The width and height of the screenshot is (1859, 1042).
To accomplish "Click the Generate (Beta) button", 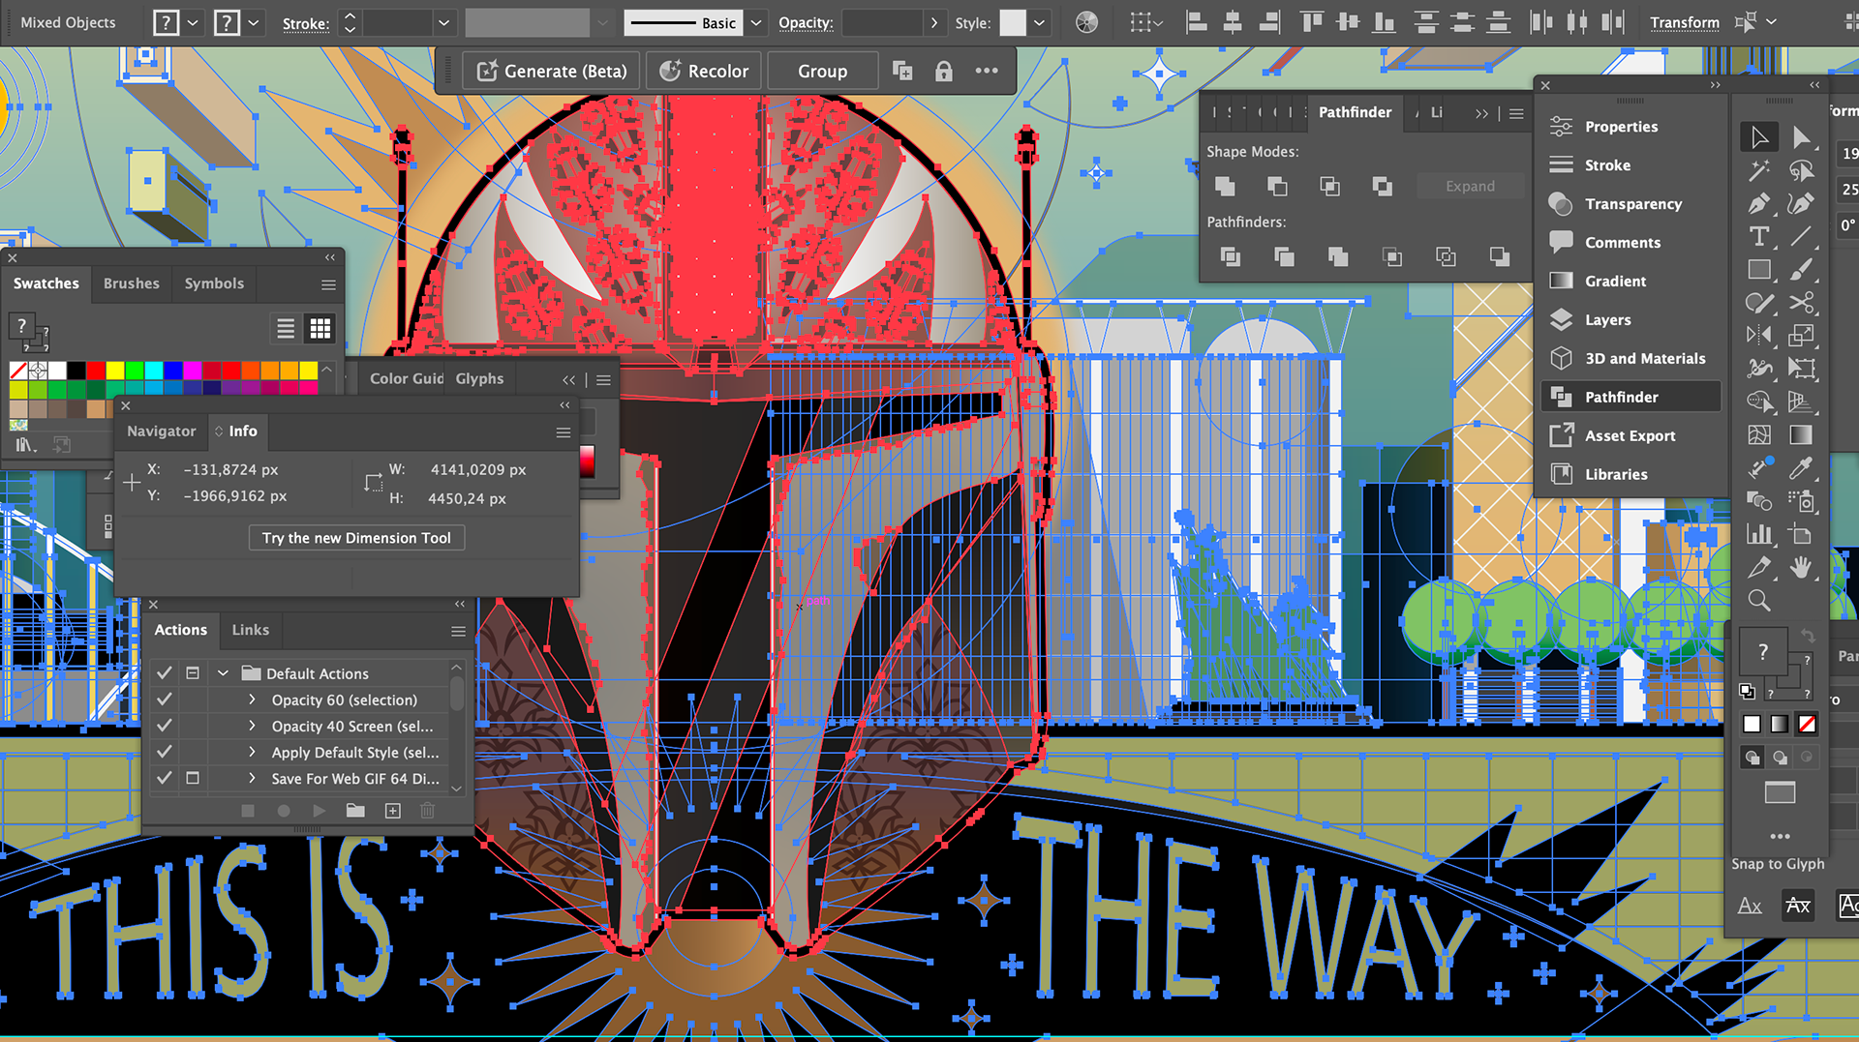I will tap(553, 71).
